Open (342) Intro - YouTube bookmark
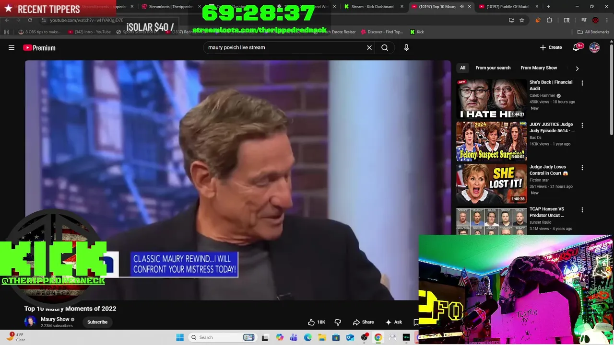This screenshot has width=614, height=345. (89, 32)
